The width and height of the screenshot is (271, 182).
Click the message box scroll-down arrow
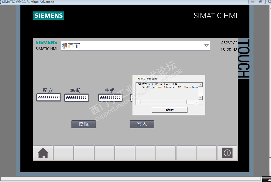(200, 98)
